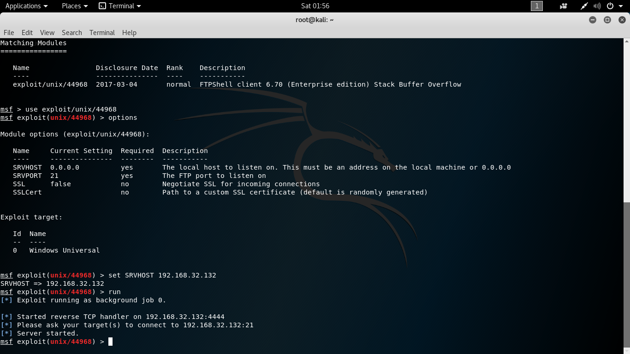Click the terminal cursor at the last prompt
The height and width of the screenshot is (354, 630).
(x=110, y=342)
